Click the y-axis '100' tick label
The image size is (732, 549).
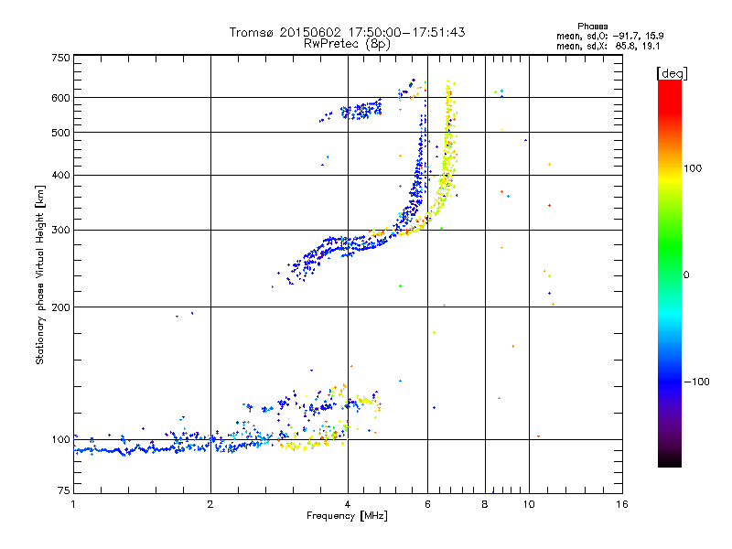60,440
